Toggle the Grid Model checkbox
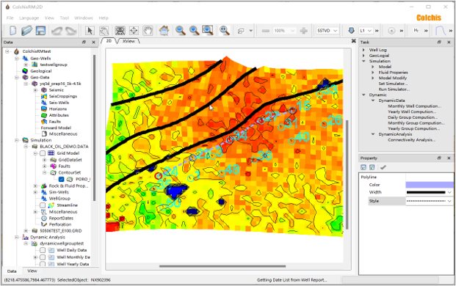This screenshot has width=456, height=286. (43, 153)
